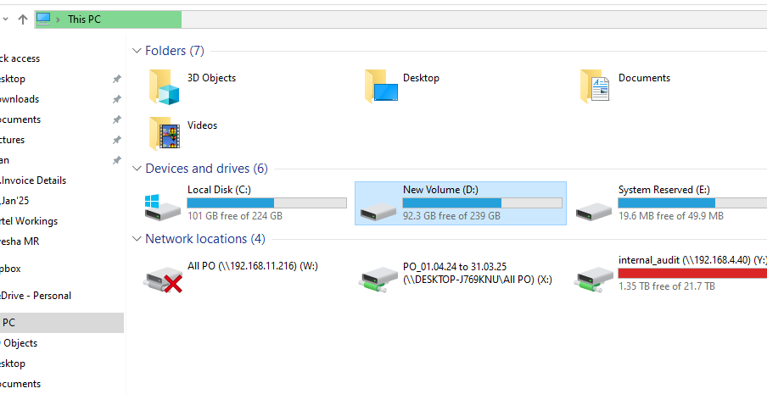Click the Devices and drives (6) heading
The width and height of the screenshot is (767, 394).
[206, 169]
